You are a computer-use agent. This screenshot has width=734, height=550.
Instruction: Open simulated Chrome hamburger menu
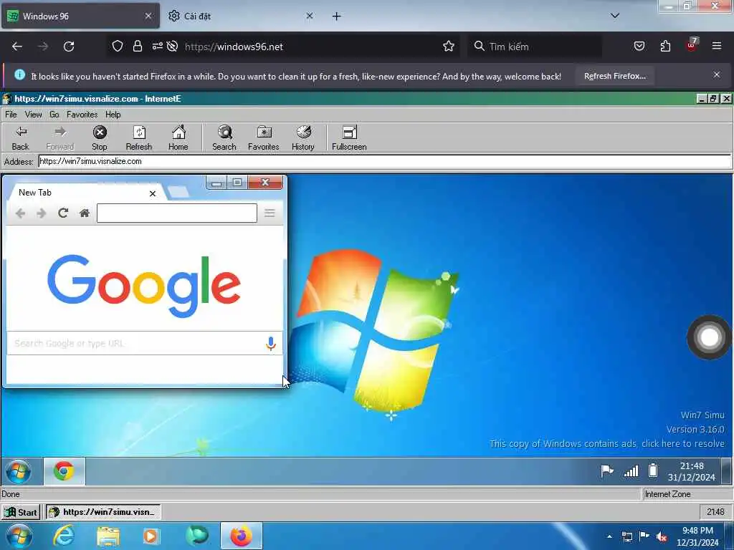[270, 213]
